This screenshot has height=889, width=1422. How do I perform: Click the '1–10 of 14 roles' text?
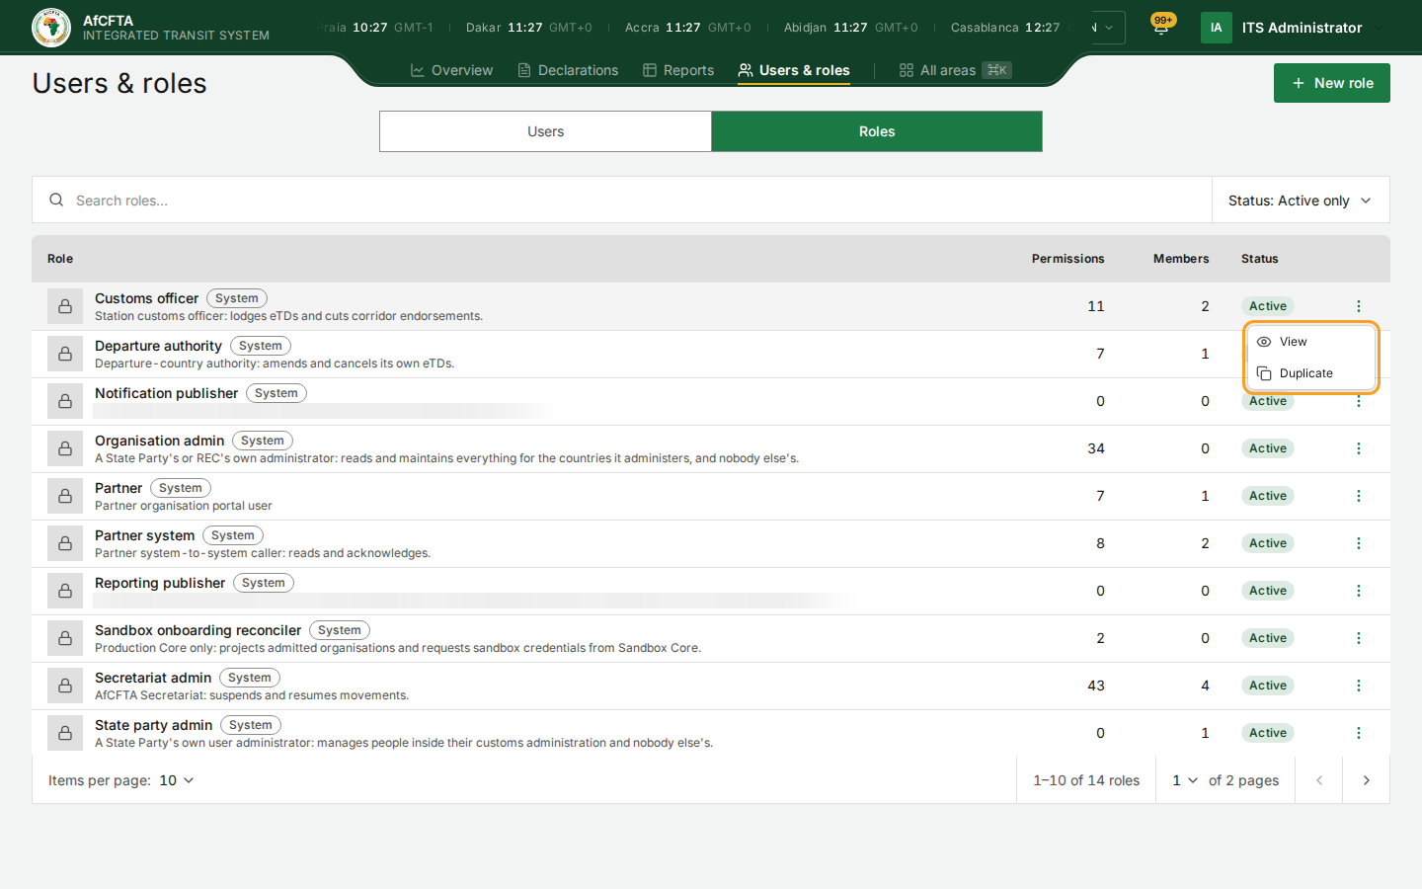point(1086,780)
